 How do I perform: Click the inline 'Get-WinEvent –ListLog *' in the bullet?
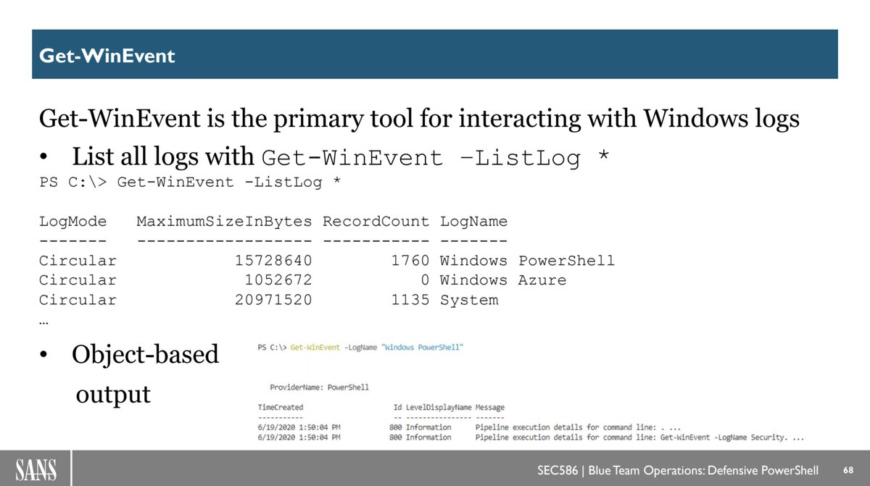tap(434, 159)
